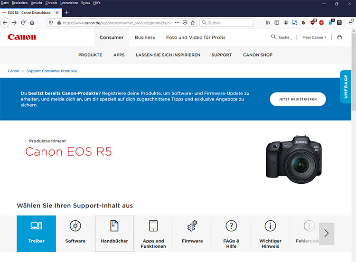
Task: Select FAQs & Hilfe question icon
Action: [231, 226]
